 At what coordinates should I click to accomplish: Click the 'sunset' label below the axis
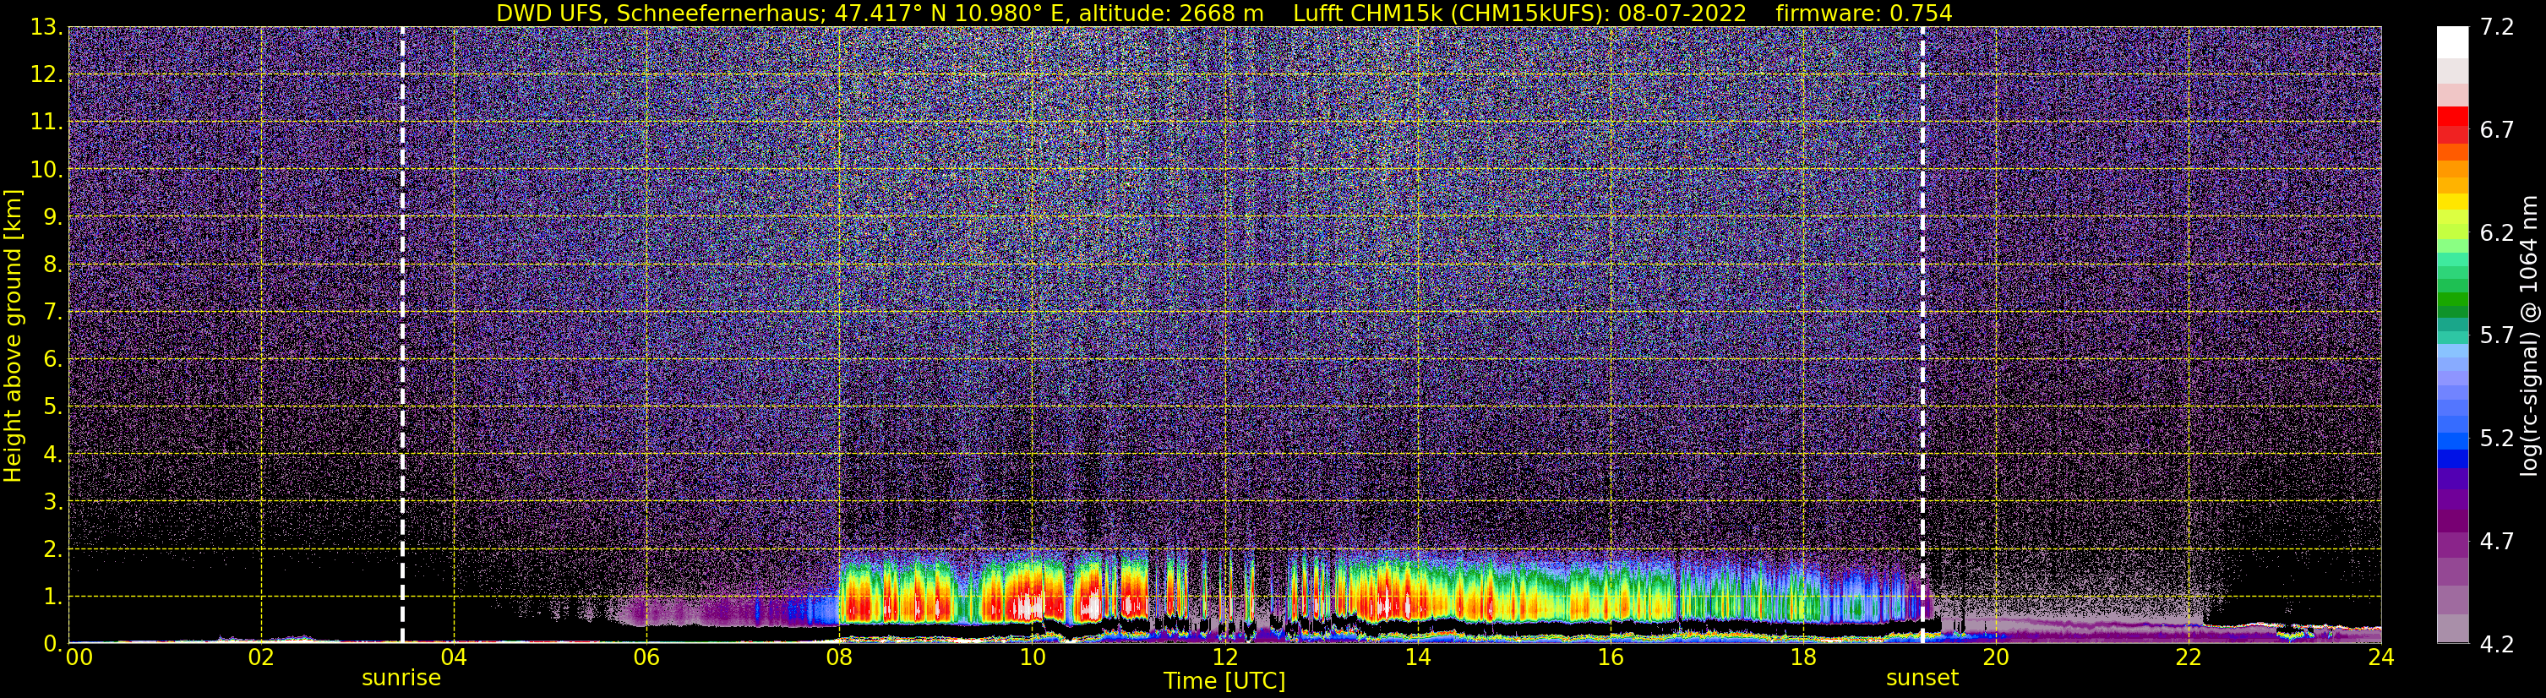1922,679
